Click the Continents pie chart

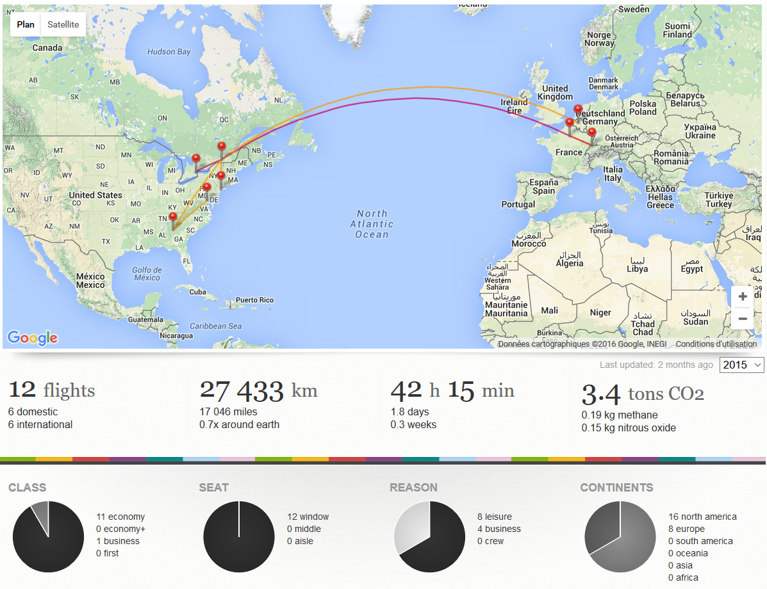[620, 536]
